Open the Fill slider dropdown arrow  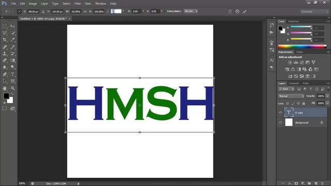pos(327,103)
